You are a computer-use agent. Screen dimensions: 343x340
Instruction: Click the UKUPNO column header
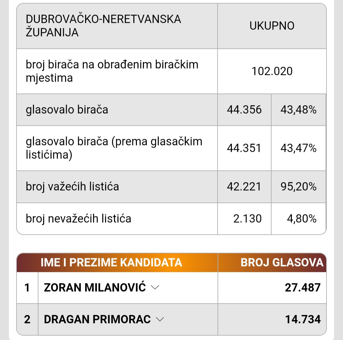(x=272, y=26)
